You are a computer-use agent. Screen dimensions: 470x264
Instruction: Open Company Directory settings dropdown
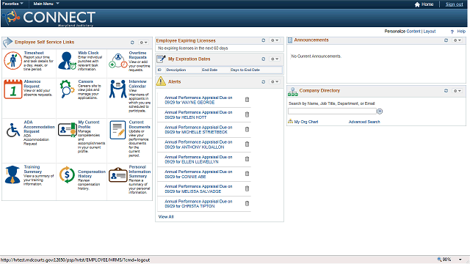click(x=457, y=91)
